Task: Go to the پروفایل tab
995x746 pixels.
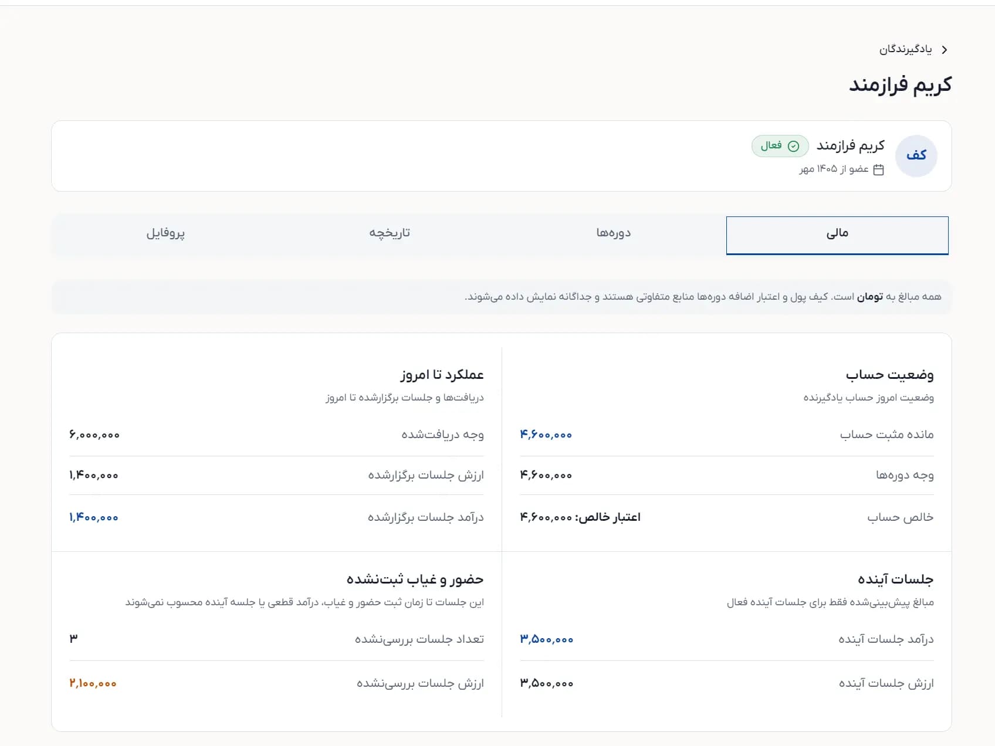Action: pyautogui.click(x=165, y=233)
